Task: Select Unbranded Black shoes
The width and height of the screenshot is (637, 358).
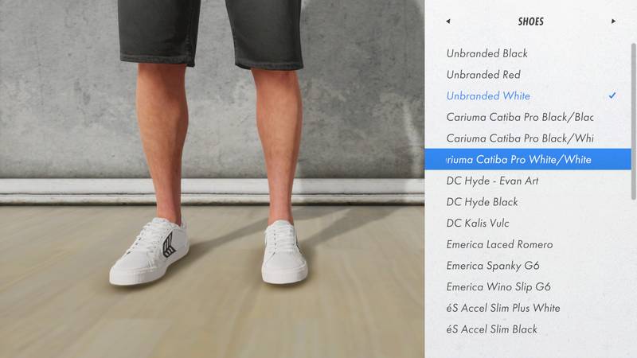Action: point(487,53)
